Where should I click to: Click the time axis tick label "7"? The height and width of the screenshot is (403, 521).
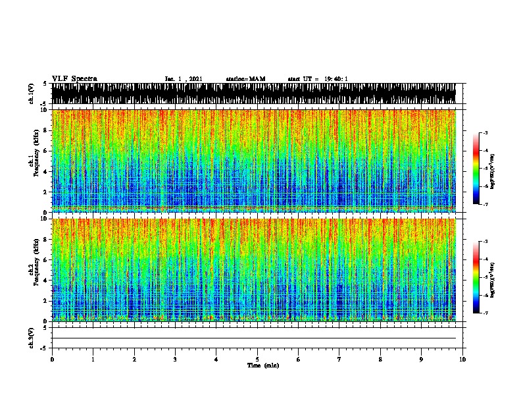coord(339,360)
